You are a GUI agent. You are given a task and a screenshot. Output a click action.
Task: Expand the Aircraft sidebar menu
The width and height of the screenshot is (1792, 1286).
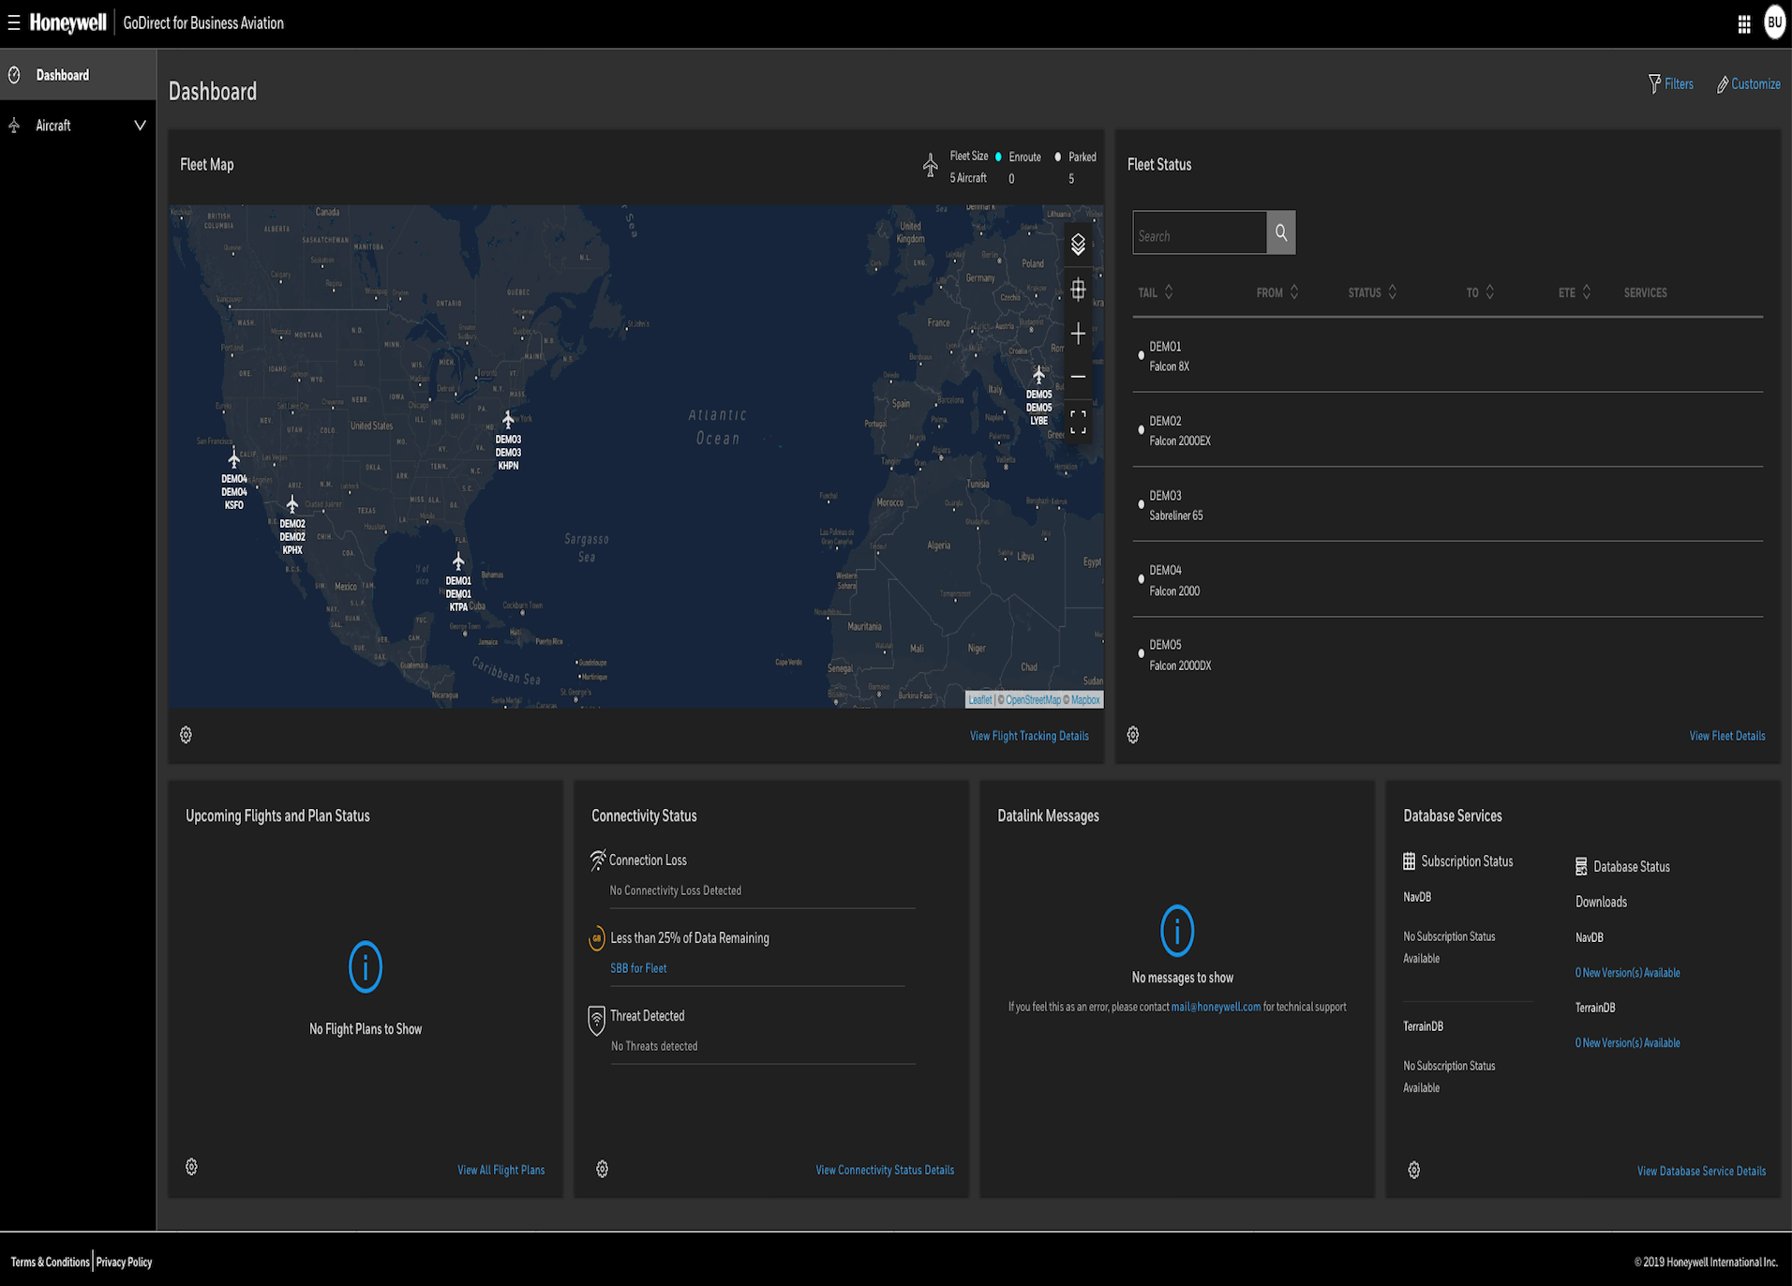pos(140,126)
